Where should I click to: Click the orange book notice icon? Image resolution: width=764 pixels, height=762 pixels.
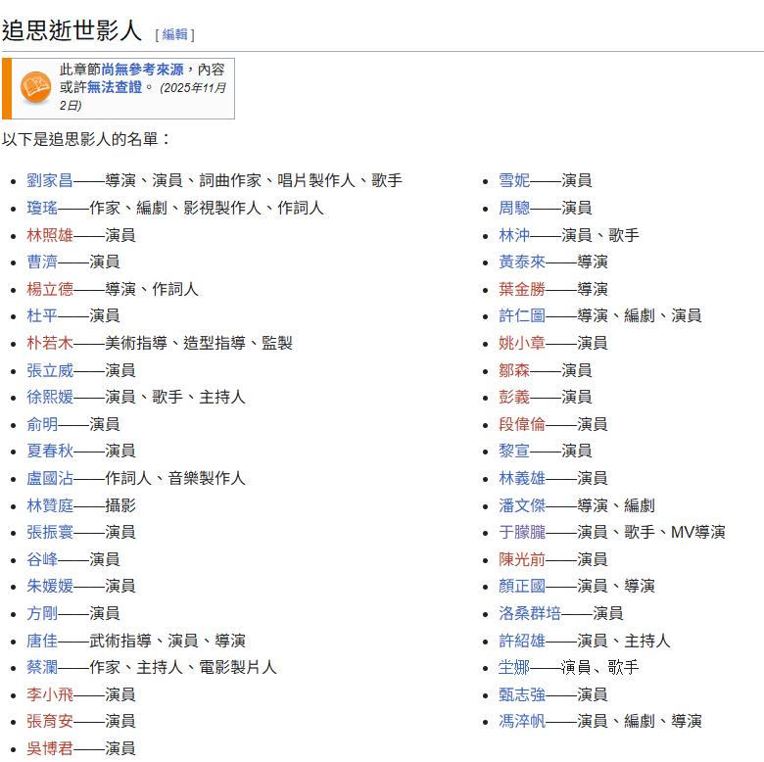tap(35, 88)
